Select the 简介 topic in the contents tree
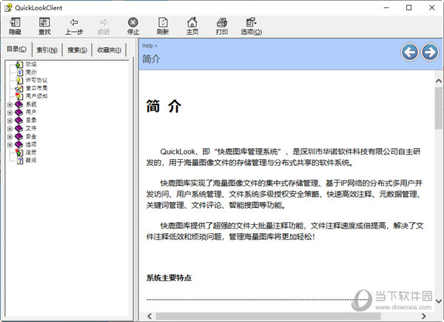 (x=31, y=73)
